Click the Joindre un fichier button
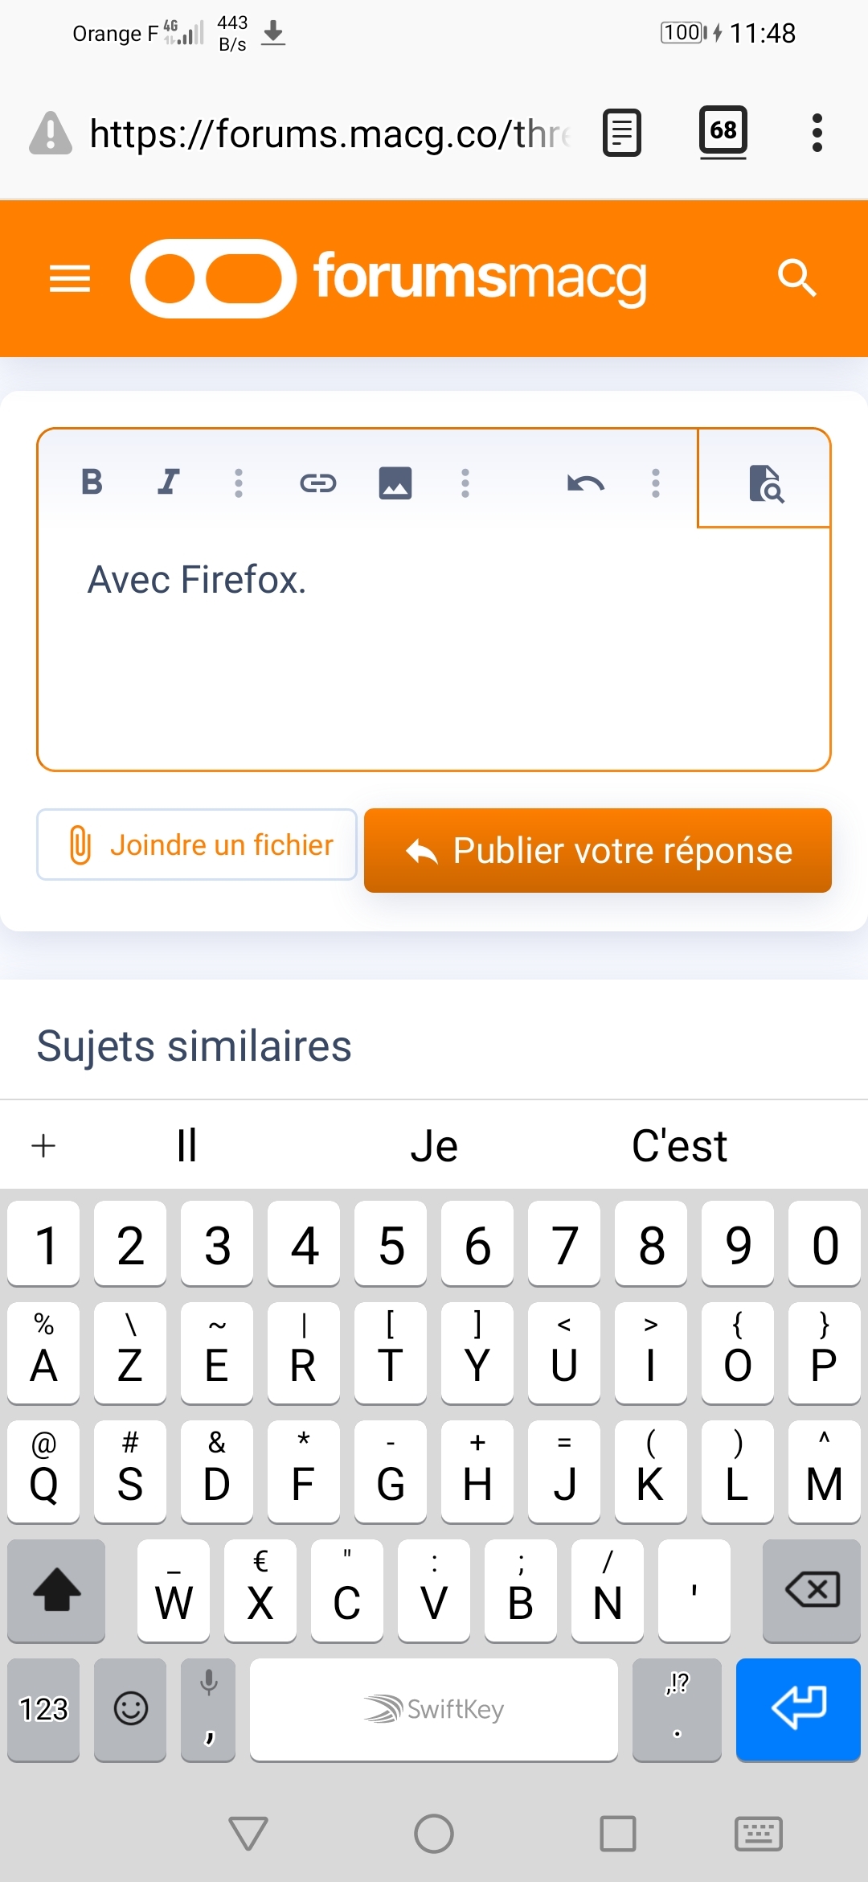 tap(197, 844)
